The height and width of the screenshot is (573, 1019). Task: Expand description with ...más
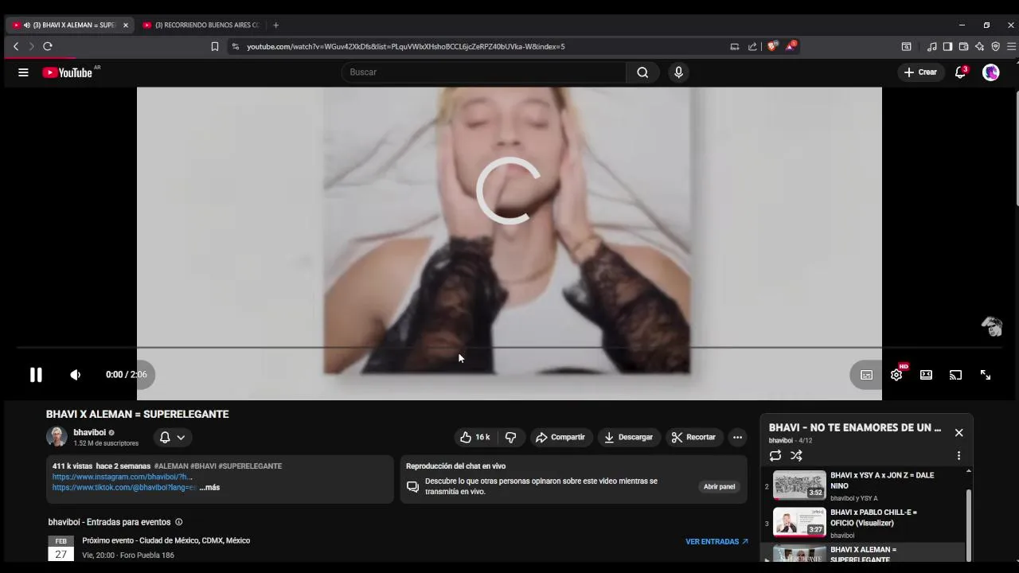point(209,487)
